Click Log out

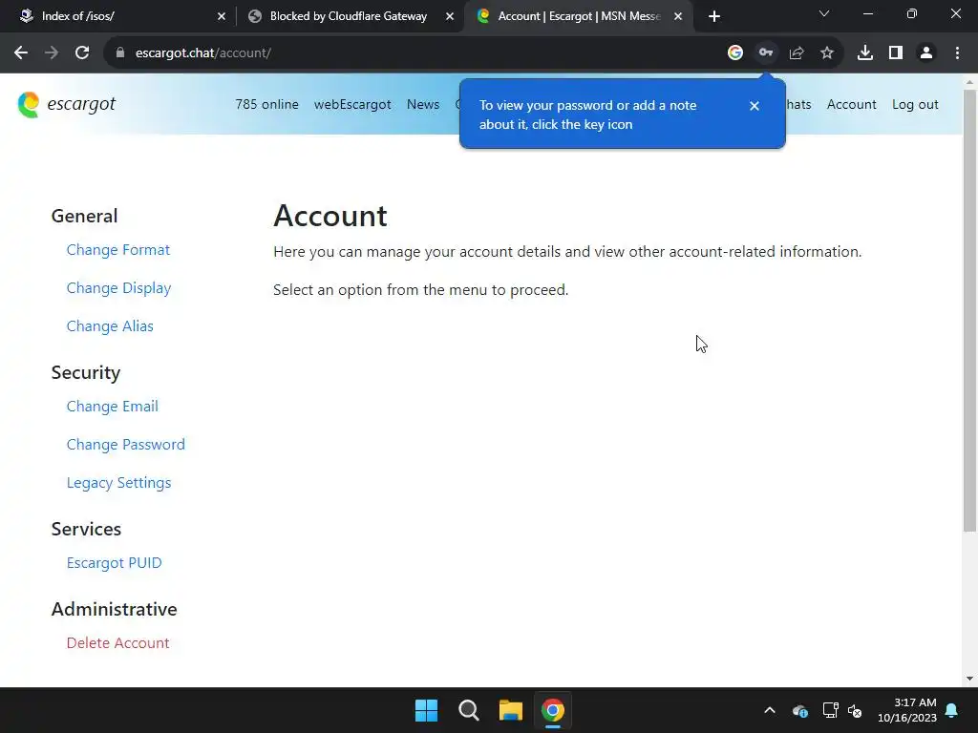point(915,104)
